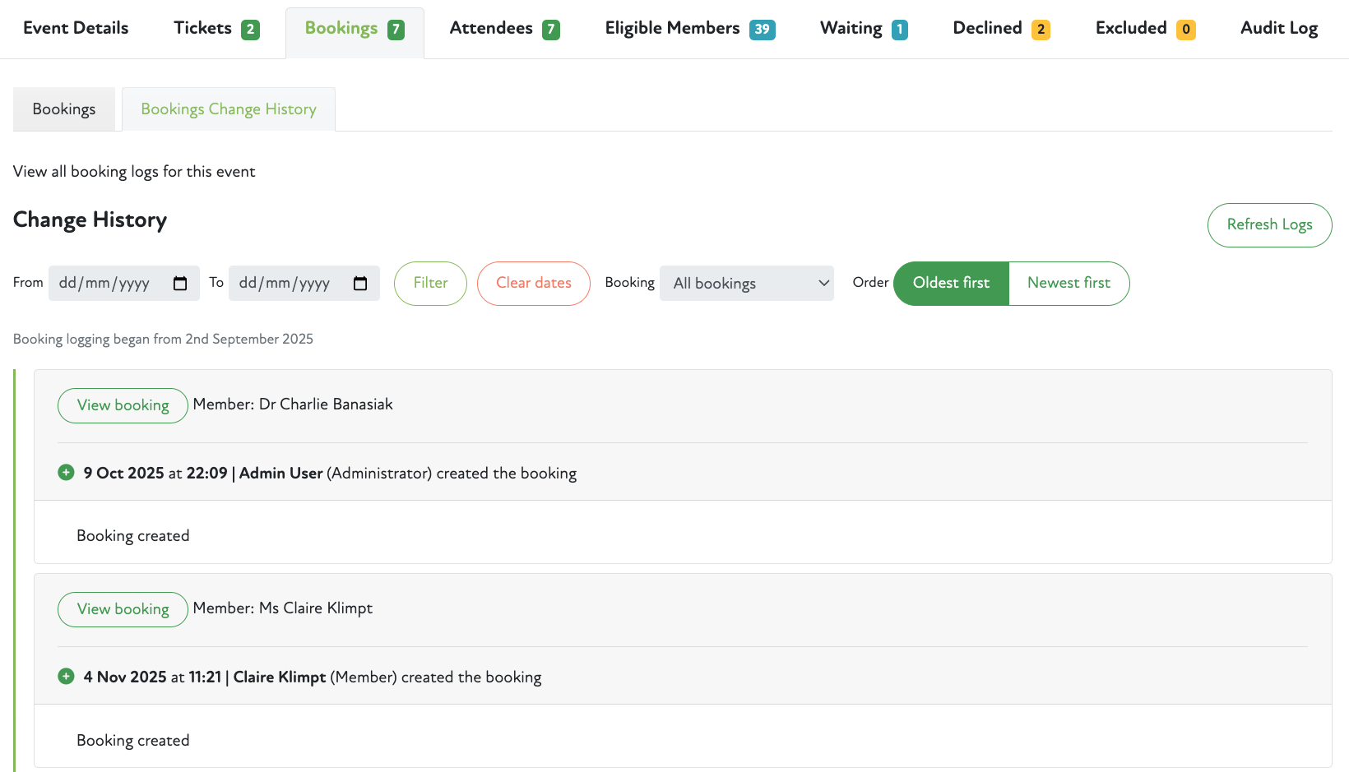Click green plus icon on Claire Klimpt entry

pyautogui.click(x=66, y=677)
